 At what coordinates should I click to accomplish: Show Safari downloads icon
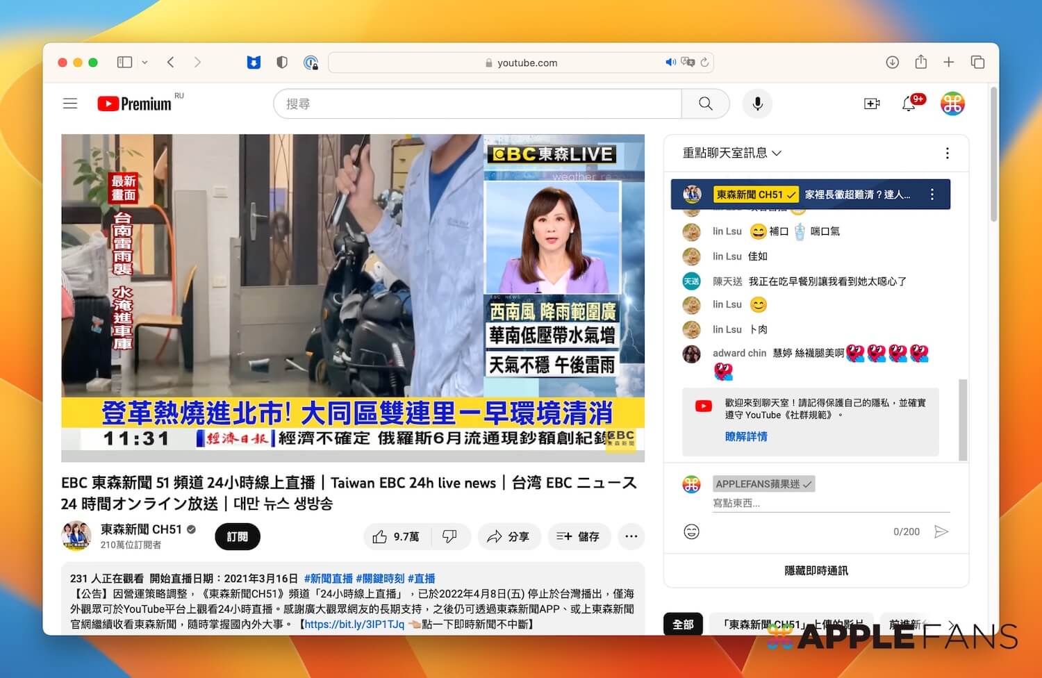click(893, 63)
